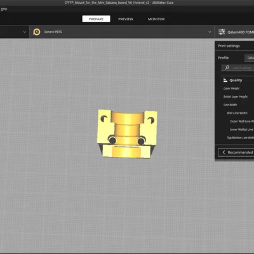Select the Line Width setting
The width and height of the screenshot is (254, 254).
[x=230, y=105]
